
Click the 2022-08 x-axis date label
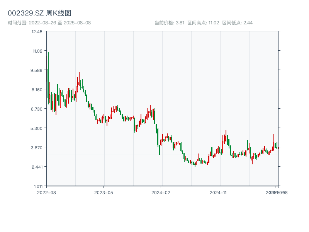coord(46,192)
